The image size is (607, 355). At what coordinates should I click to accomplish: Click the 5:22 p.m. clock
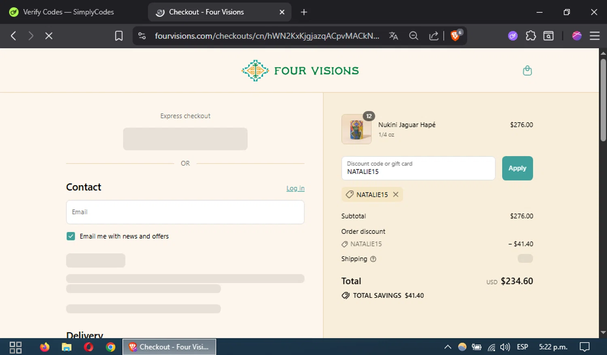click(553, 347)
